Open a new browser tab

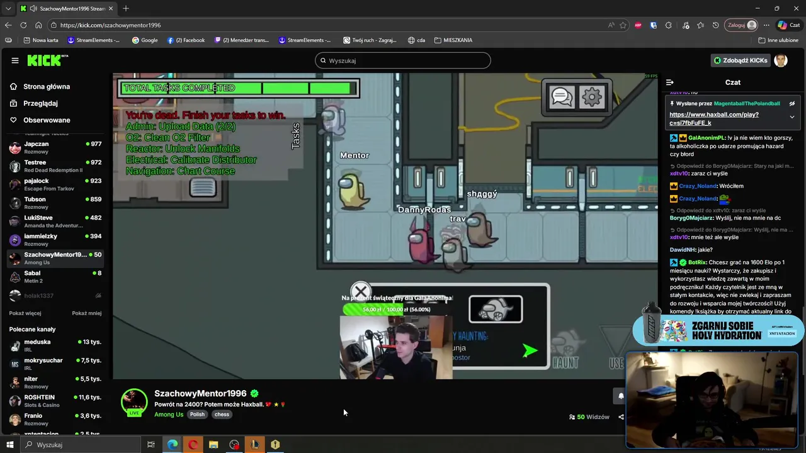[125, 8]
